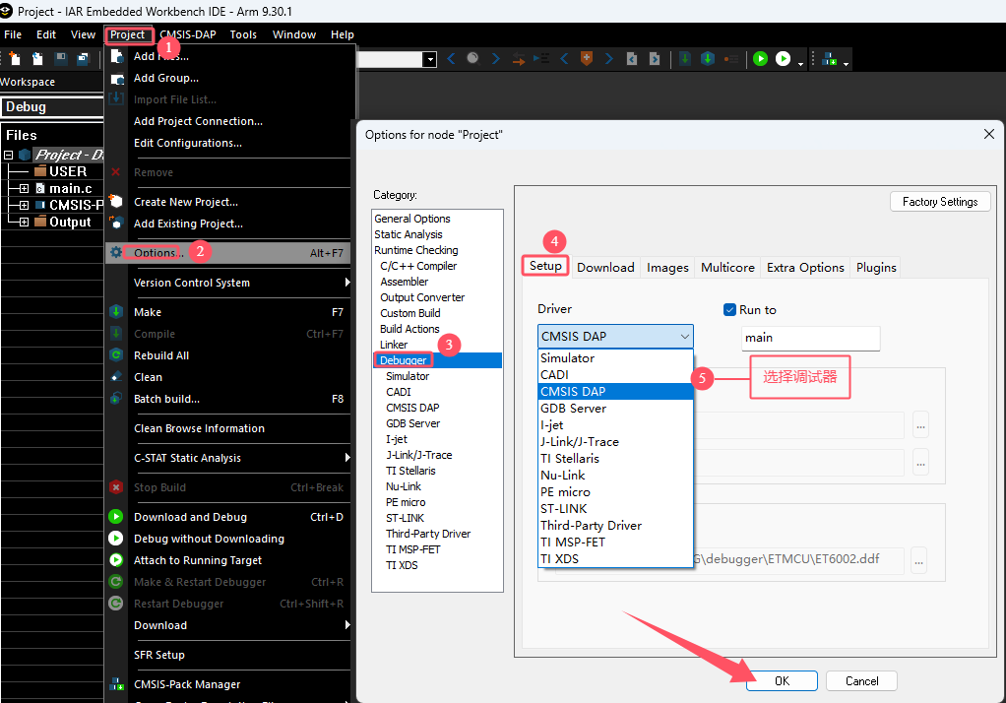Click the New Document toolbar icon
The image size is (1006, 703).
coord(14,59)
